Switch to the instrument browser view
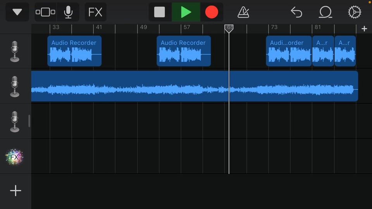372x209 pixels. [45, 12]
